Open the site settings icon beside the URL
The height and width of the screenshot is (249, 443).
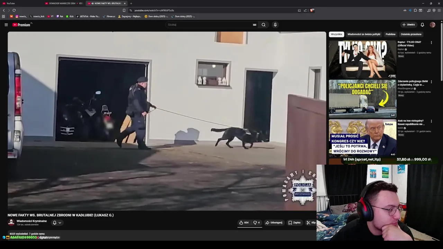[x=130, y=10]
